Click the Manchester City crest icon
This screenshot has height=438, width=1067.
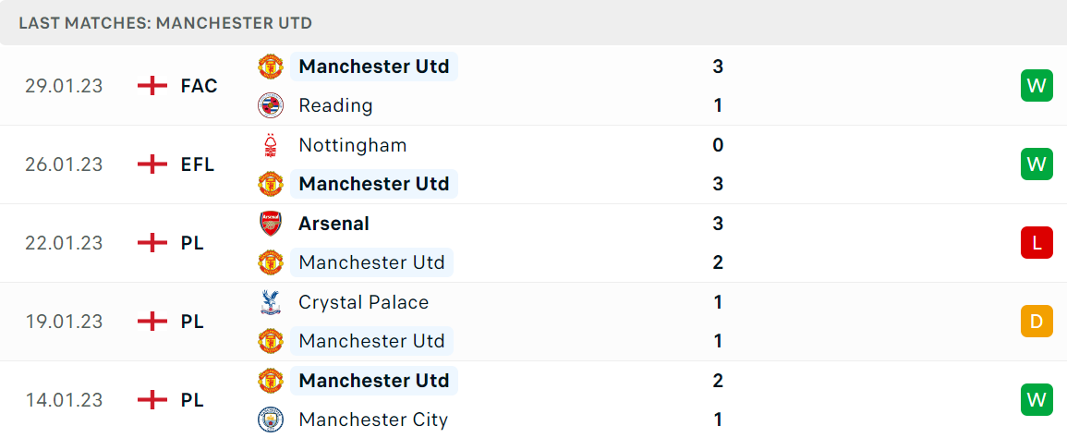pyautogui.click(x=271, y=419)
